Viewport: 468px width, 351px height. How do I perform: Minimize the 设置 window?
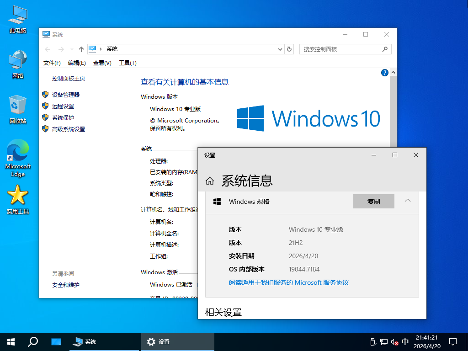click(374, 155)
